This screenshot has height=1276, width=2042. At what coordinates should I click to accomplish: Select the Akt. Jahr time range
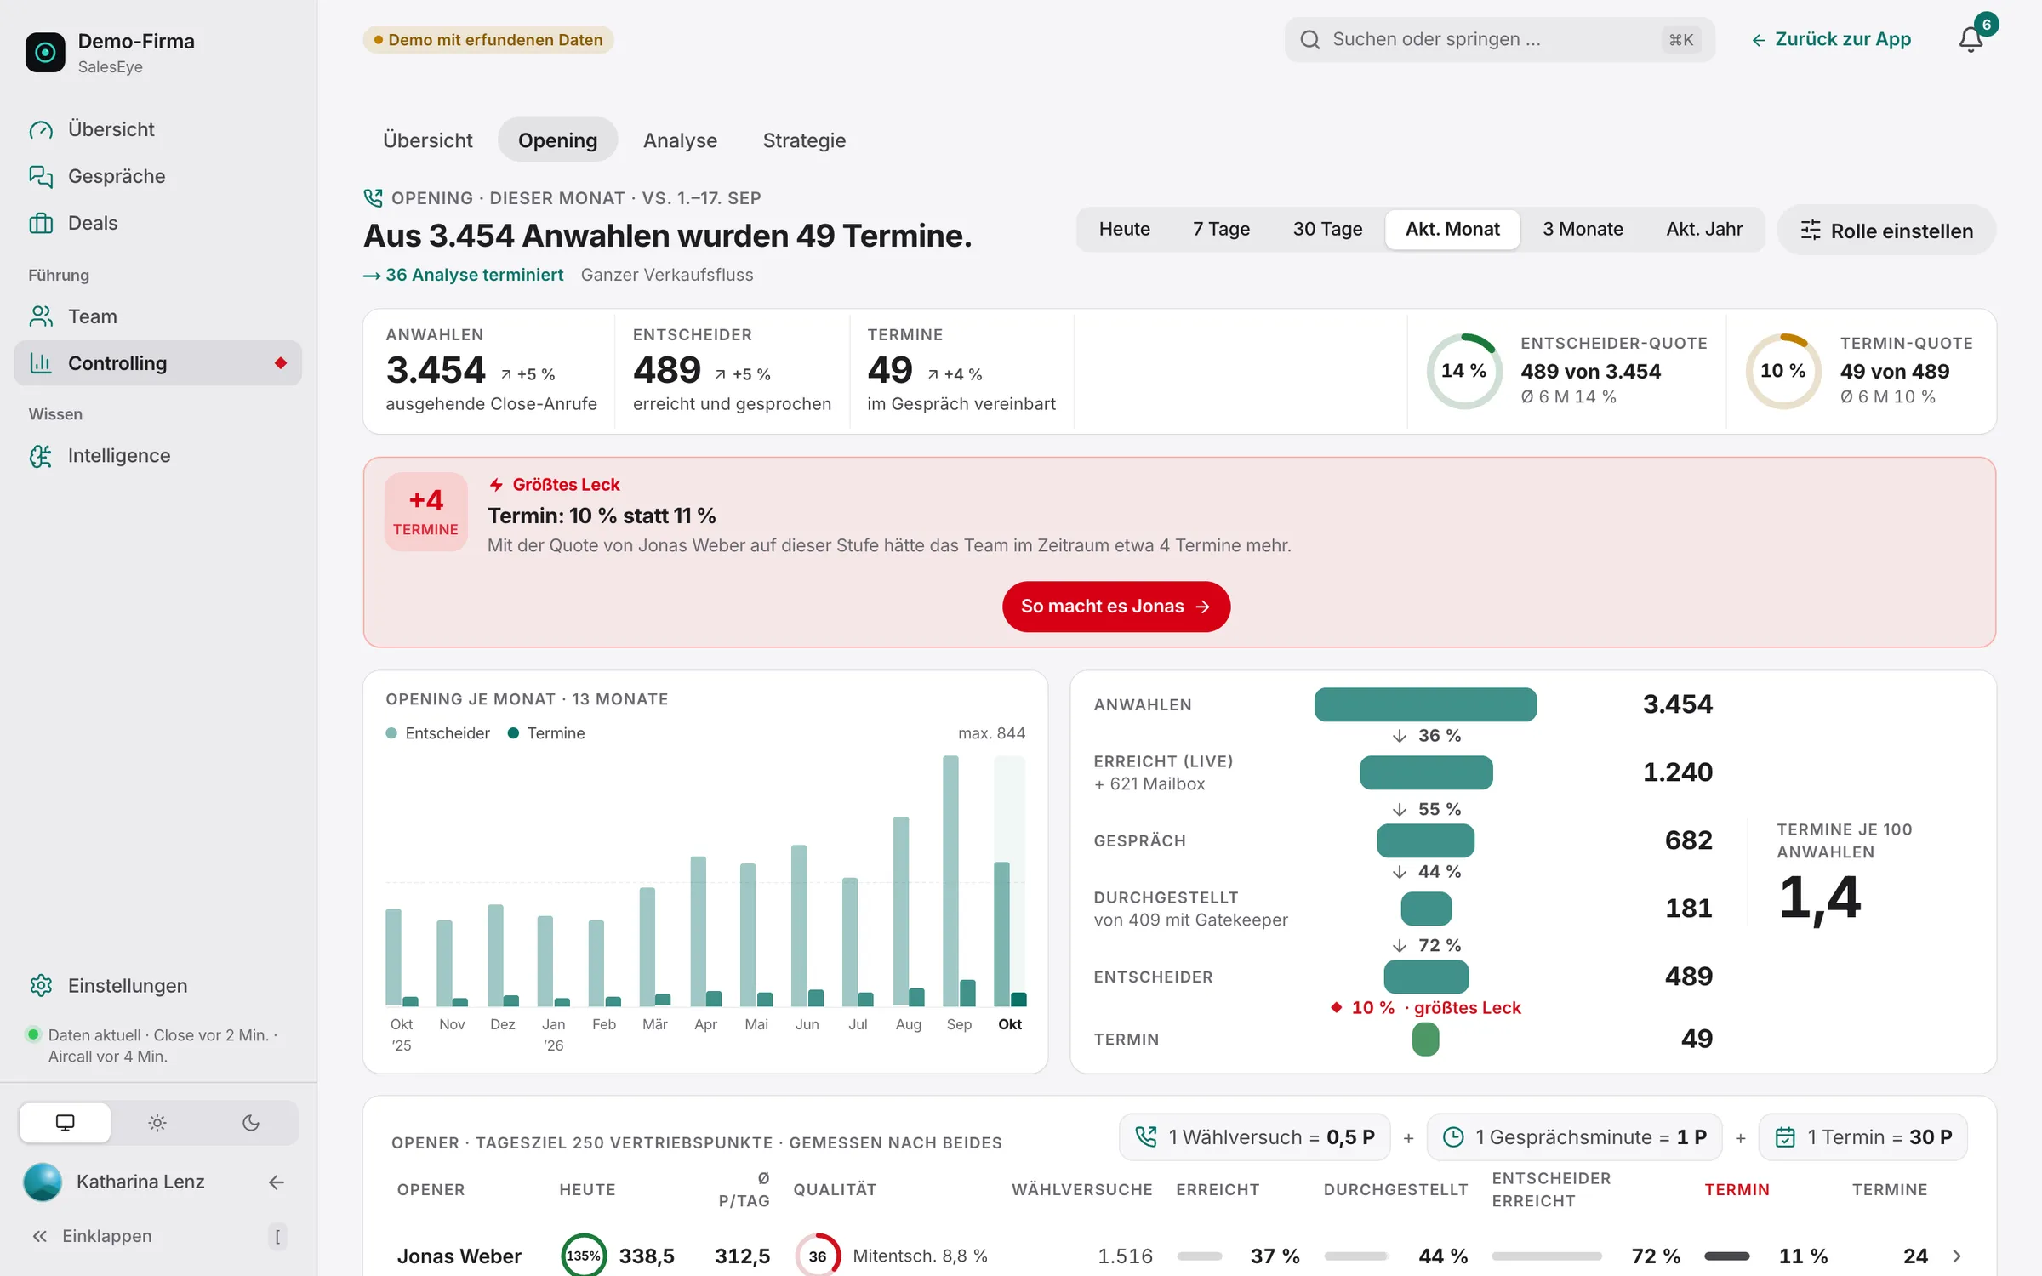[1704, 230]
